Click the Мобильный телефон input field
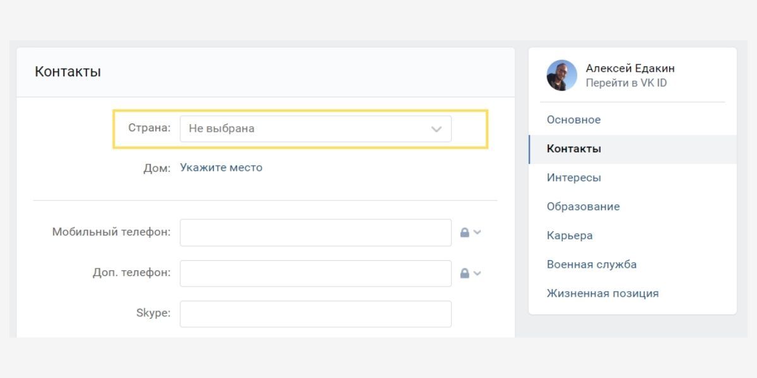The width and height of the screenshot is (757, 378). 315,232
